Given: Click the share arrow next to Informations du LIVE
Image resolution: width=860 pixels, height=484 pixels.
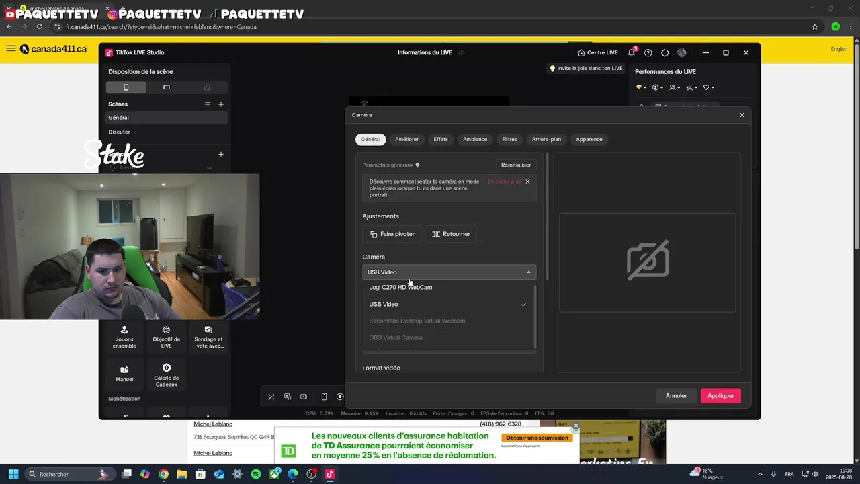Looking at the screenshot, I should pos(462,52).
